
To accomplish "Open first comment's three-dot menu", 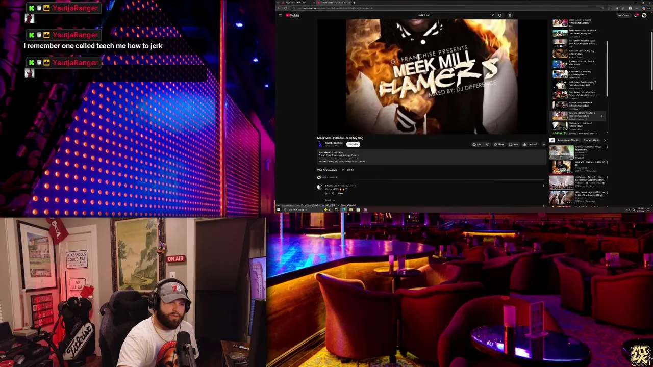I will click(x=544, y=186).
